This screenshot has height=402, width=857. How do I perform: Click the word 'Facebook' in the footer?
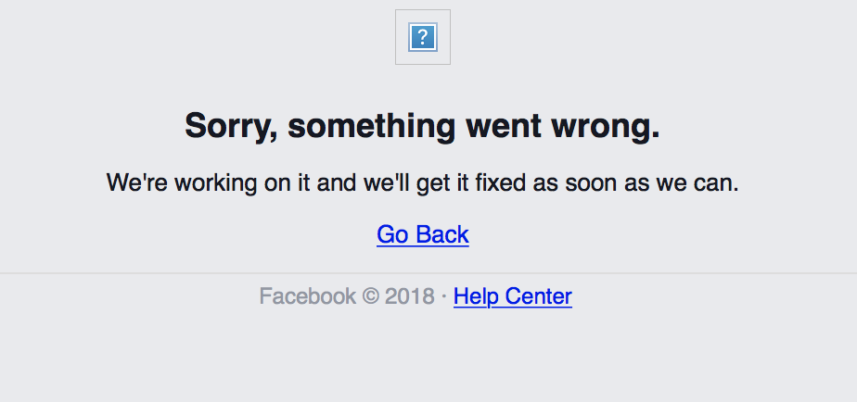click(307, 296)
